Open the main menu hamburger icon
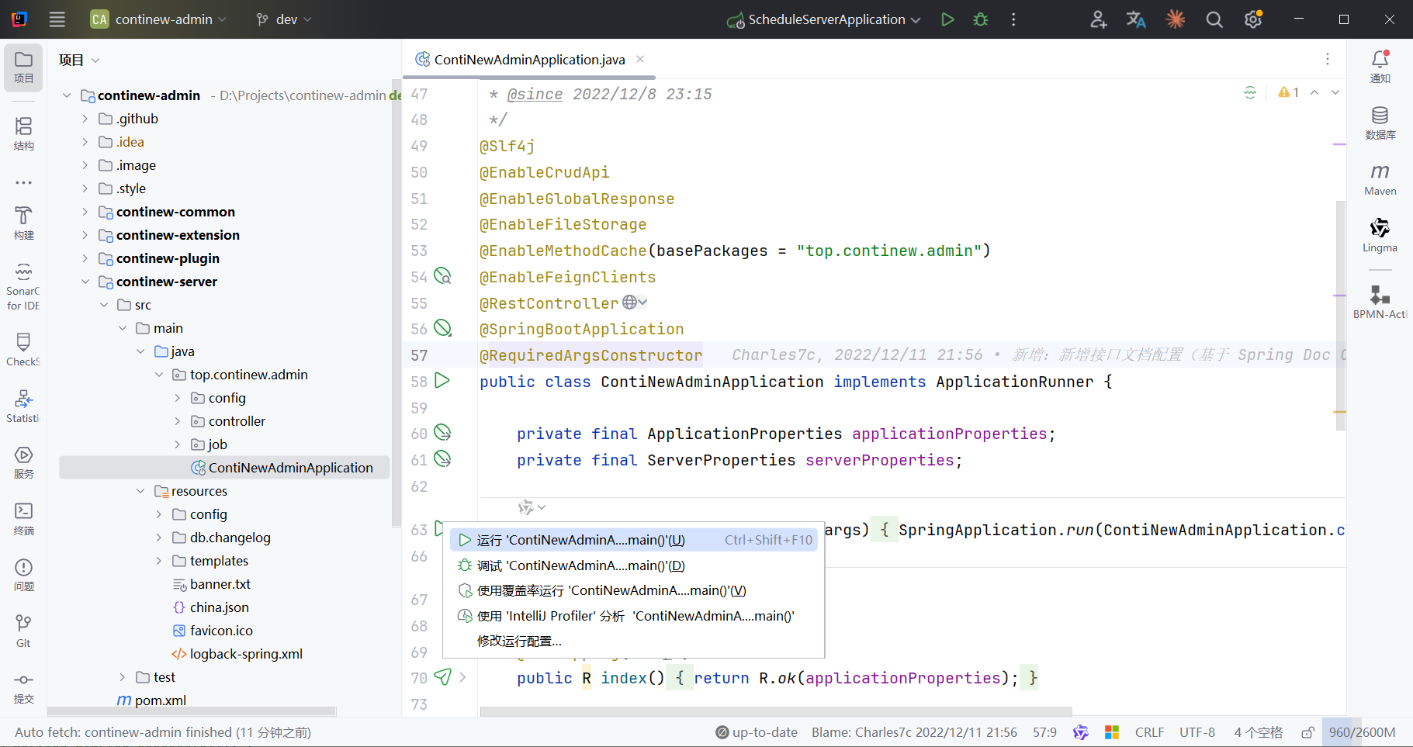1413x747 pixels. (x=57, y=19)
